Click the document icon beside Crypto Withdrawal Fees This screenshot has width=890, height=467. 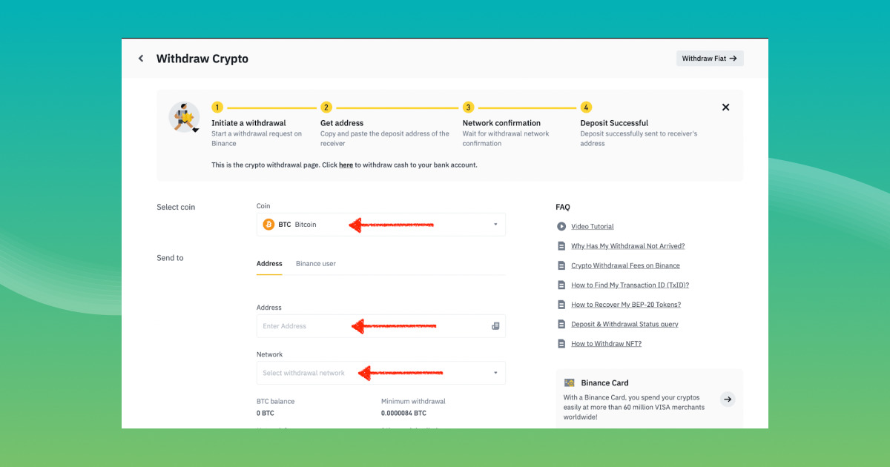coord(561,265)
